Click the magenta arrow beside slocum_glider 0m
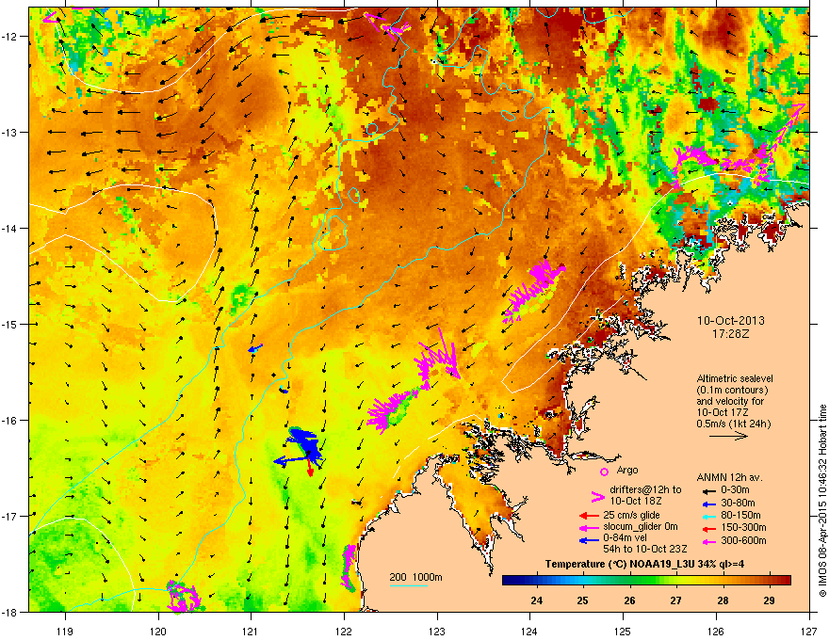The image size is (829, 640). coord(589,527)
